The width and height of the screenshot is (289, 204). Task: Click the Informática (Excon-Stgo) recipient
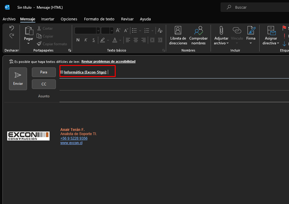point(85,72)
